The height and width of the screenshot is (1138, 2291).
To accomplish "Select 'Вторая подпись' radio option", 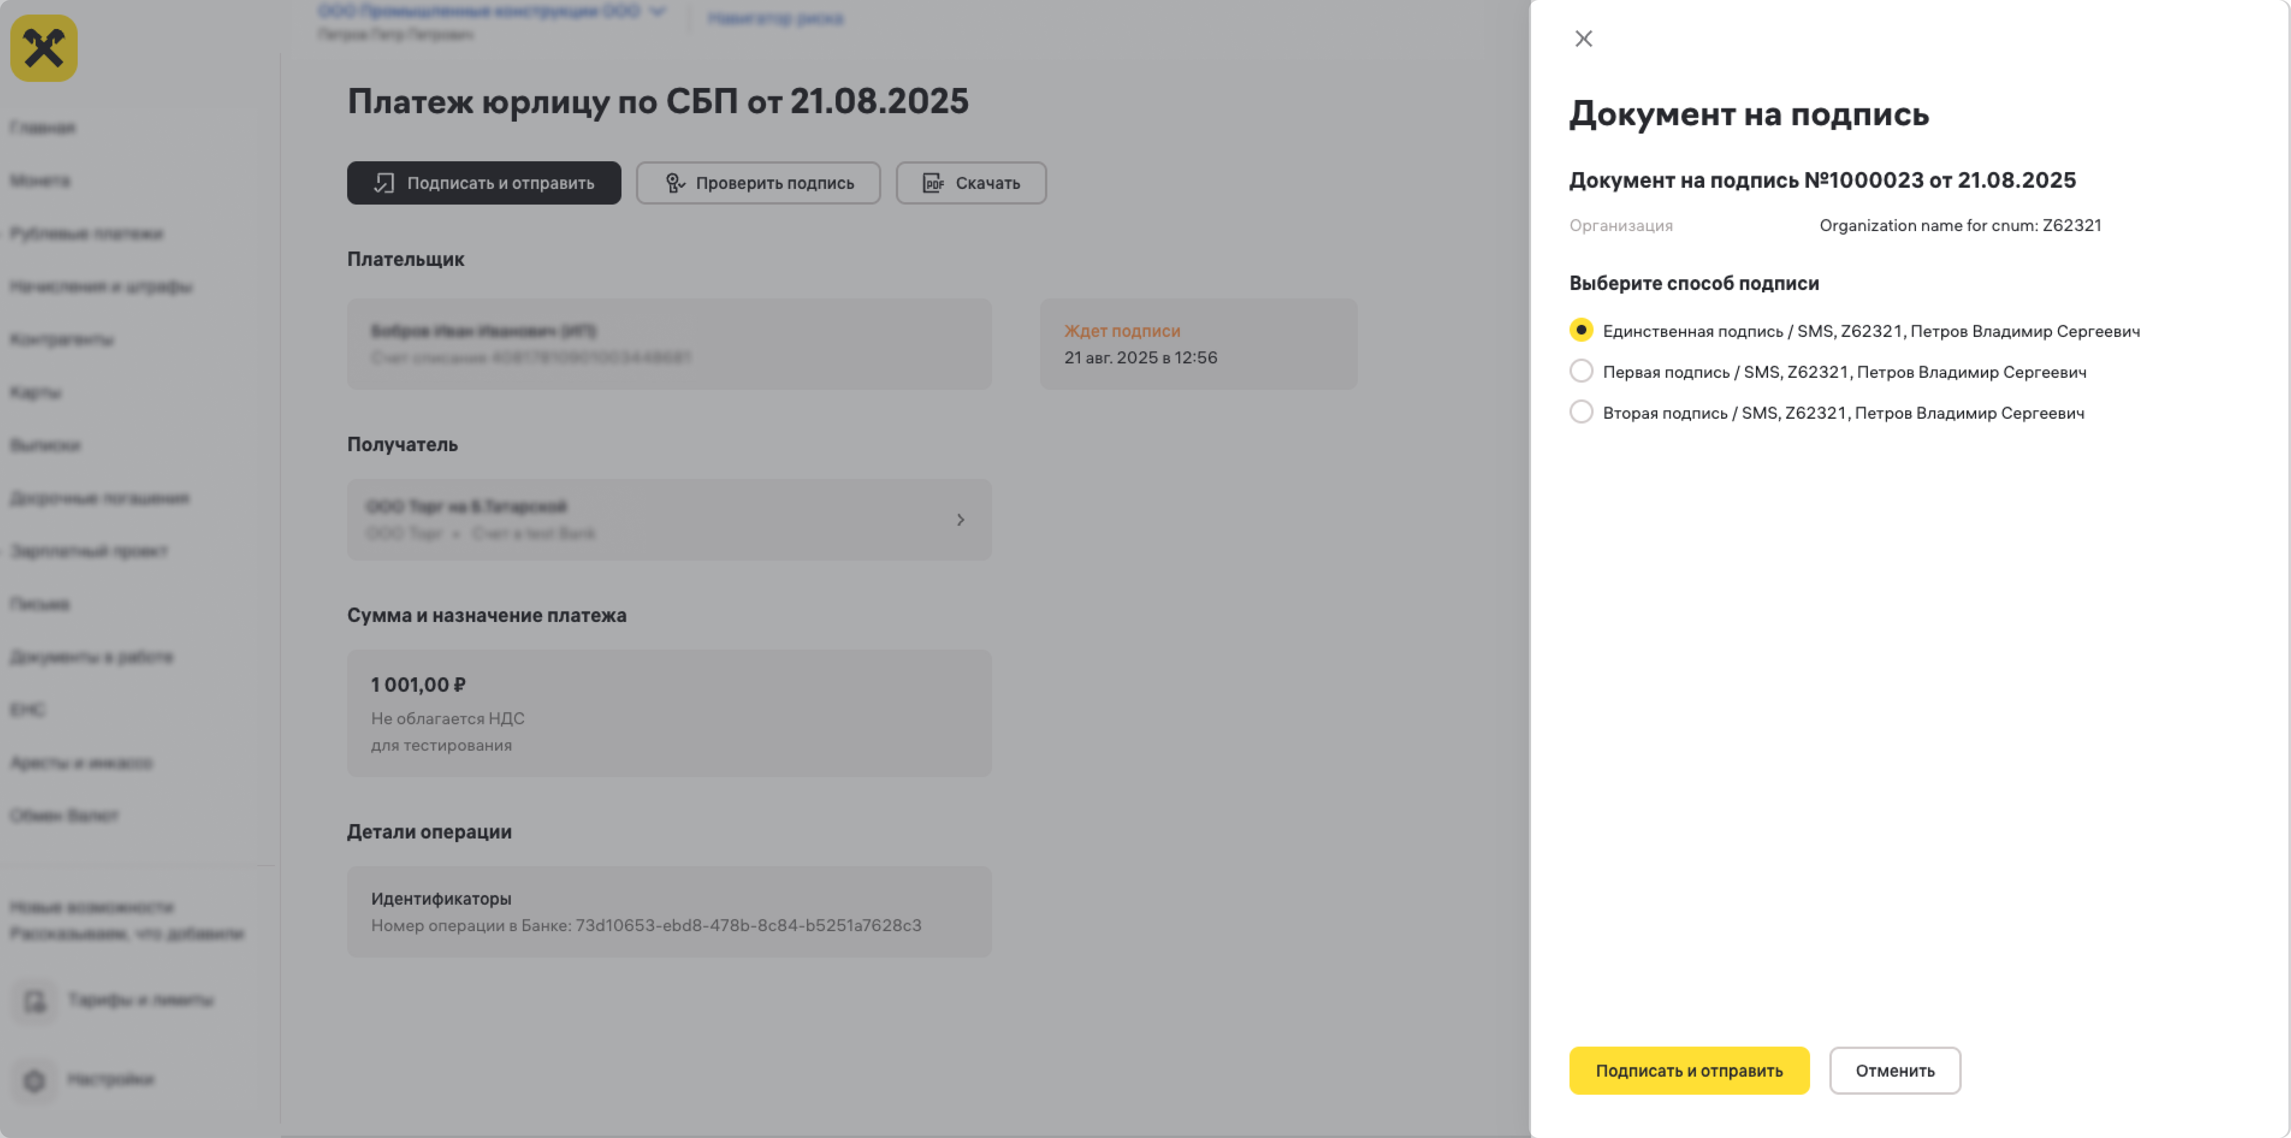I will pos(1581,412).
